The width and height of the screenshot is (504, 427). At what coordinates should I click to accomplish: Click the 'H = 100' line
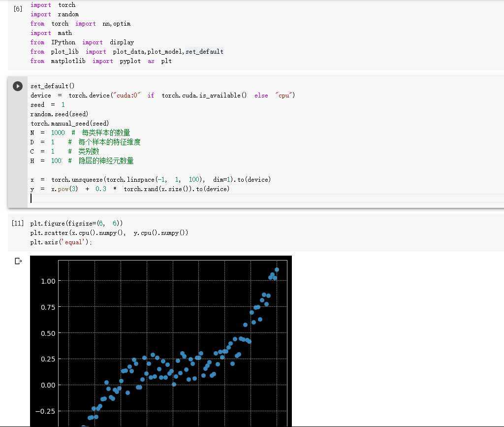(x=82, y=161)
